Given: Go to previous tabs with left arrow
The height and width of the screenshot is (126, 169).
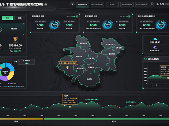Looking at the screenshot, I should click(x=72, y=5).
